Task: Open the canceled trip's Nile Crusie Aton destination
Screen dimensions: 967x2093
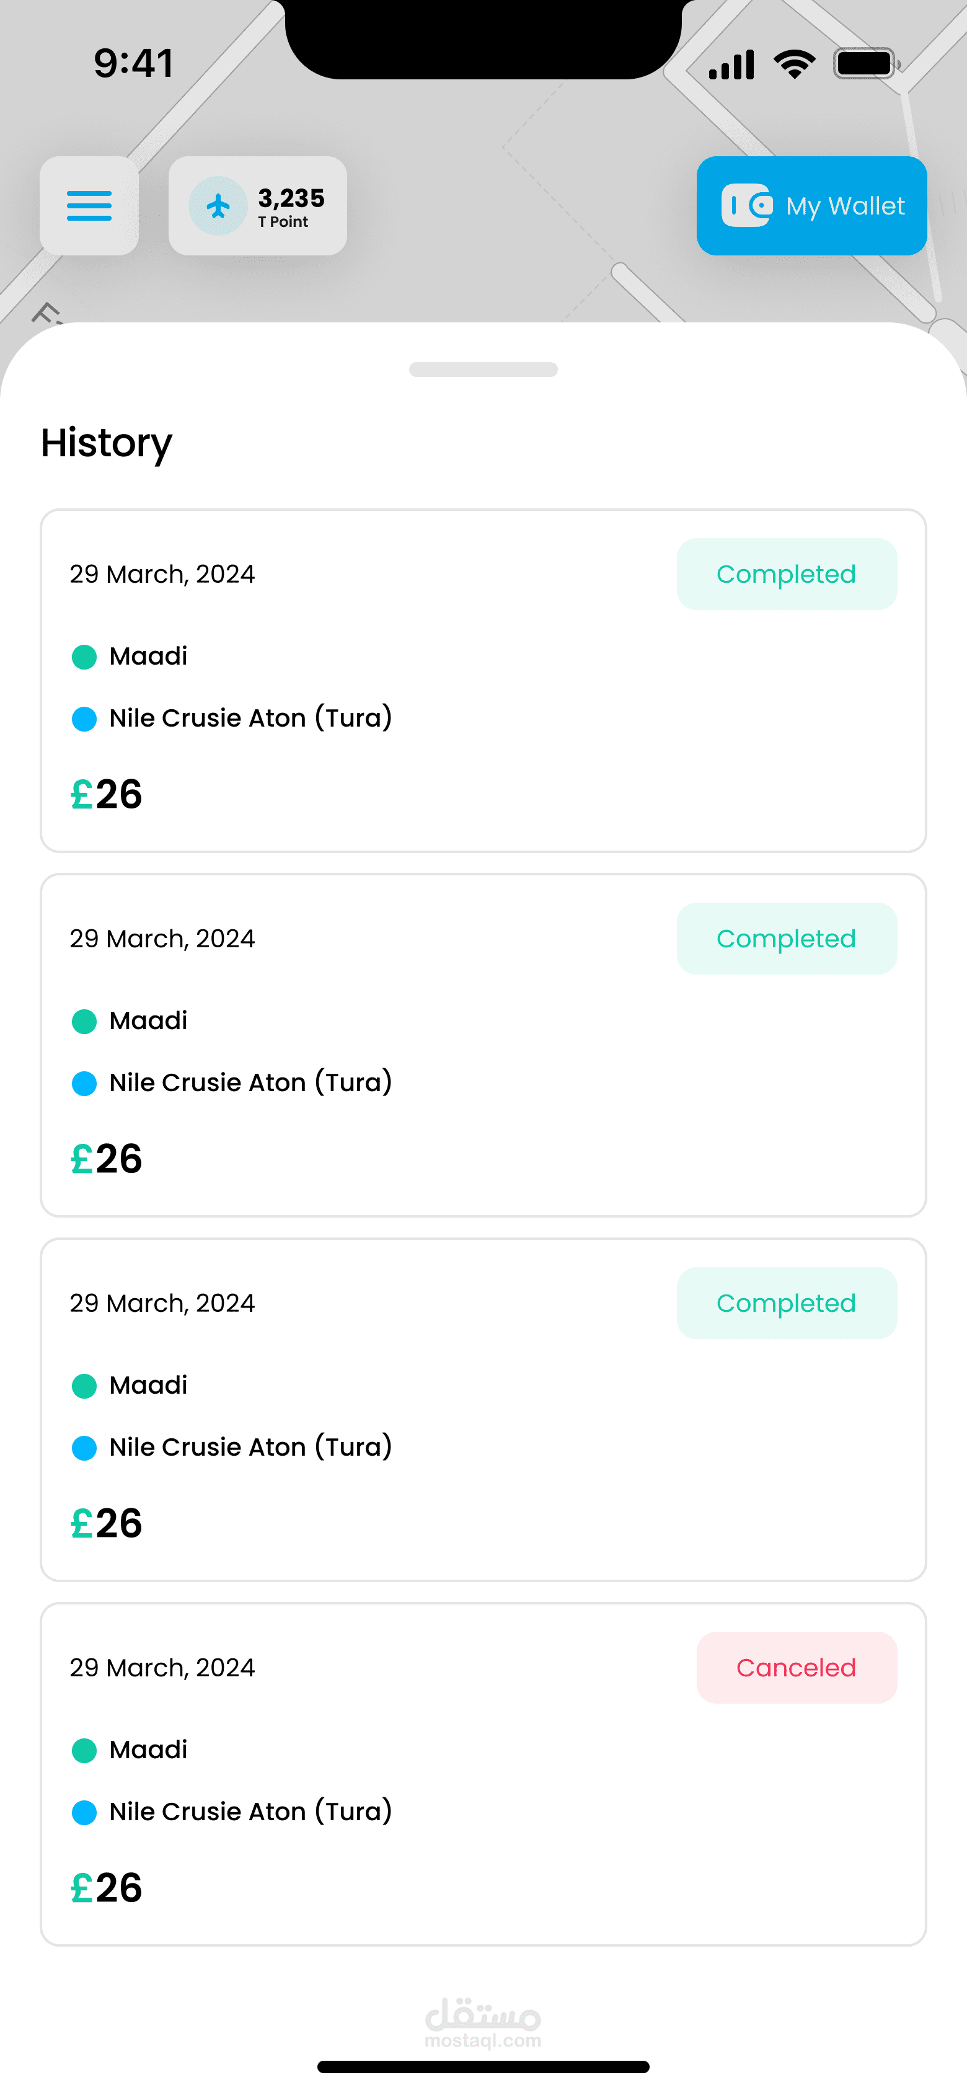Action: pyautogui.click(x=250, y=1812)
